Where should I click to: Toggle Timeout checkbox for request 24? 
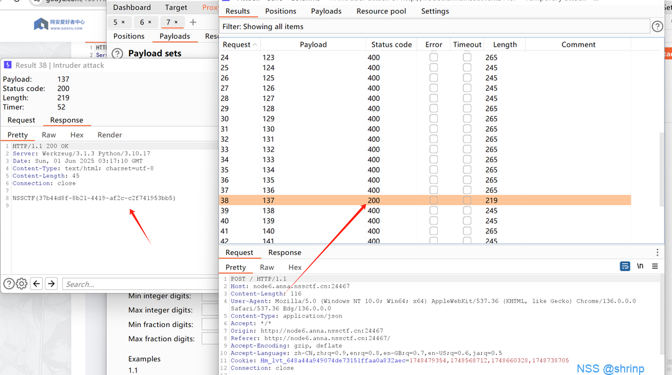467,57
